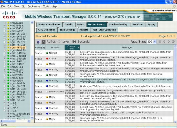Click the Refresh Interval link
This screenshot has height=128, width=177.
[x=59, y=42]
